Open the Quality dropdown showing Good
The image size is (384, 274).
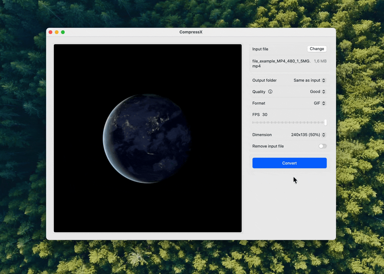click(317, 92)
